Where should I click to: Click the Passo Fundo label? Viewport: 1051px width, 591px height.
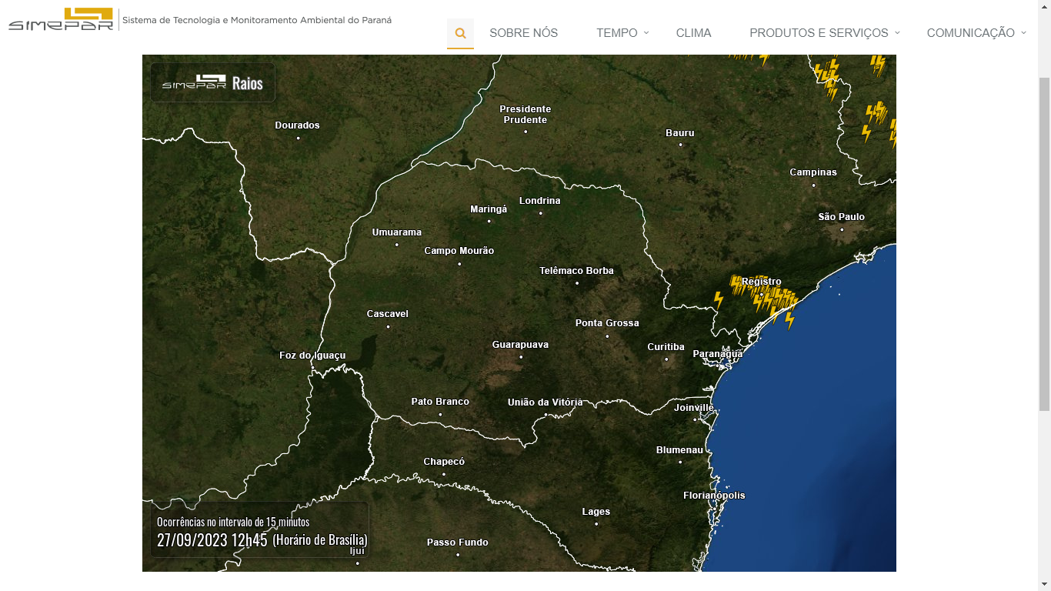point(458,543)
